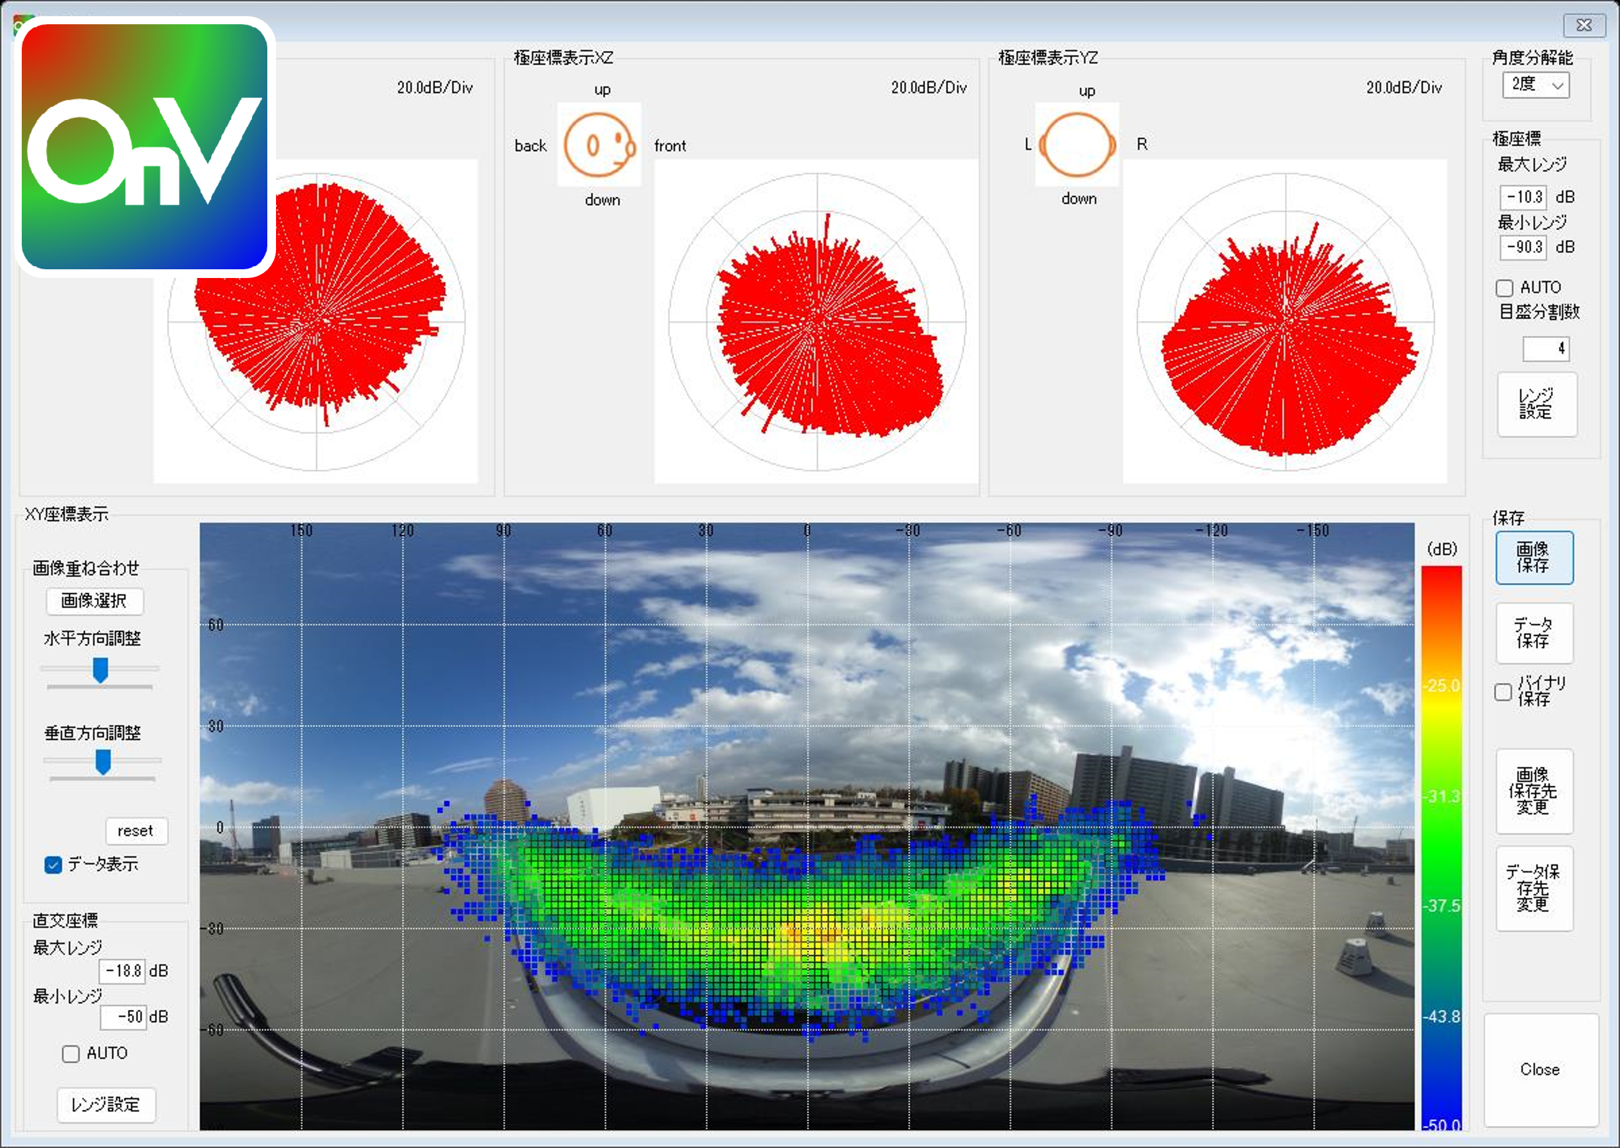The image size is (1620, 1148).
Task: Open the 角度分解能 dropdown
Action: point(1536,85)
